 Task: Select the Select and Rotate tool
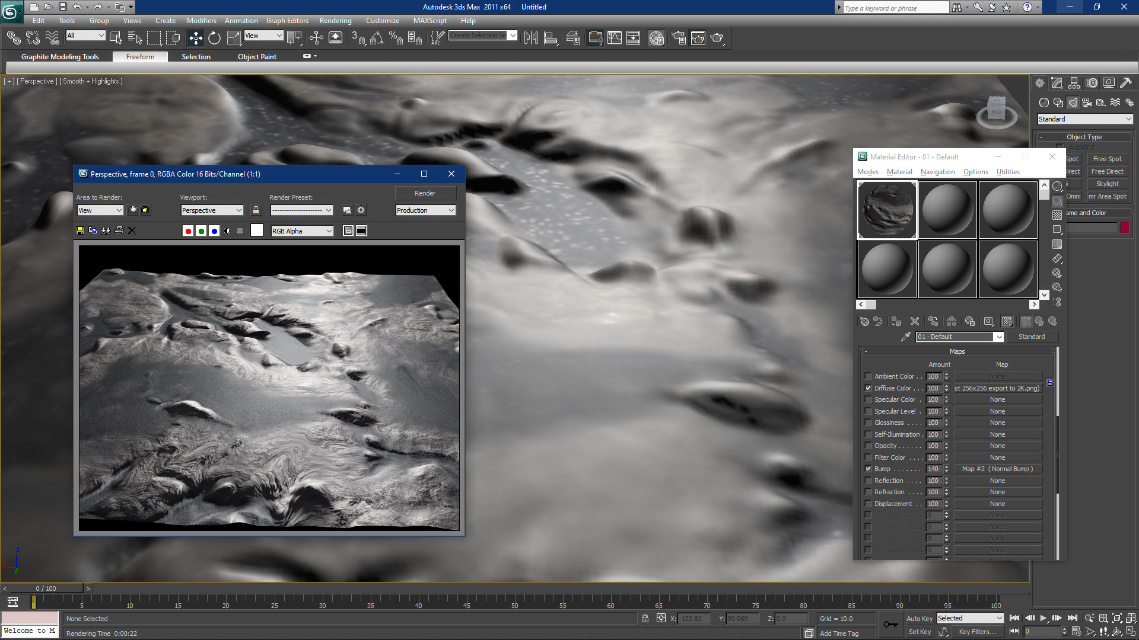click(x=214, y=37)
